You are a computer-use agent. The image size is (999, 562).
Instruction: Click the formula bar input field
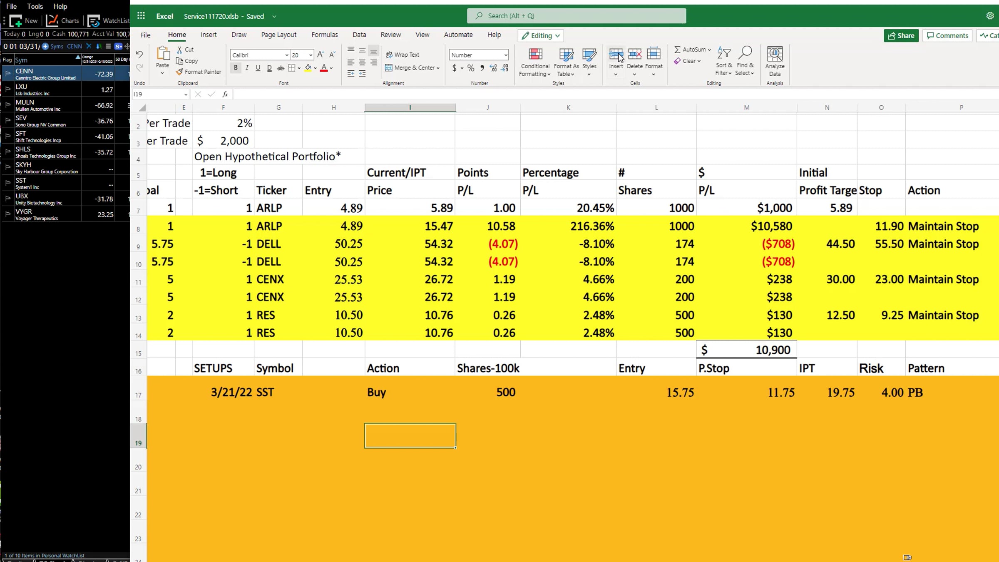pyautogui.click(x=616, y=94)
